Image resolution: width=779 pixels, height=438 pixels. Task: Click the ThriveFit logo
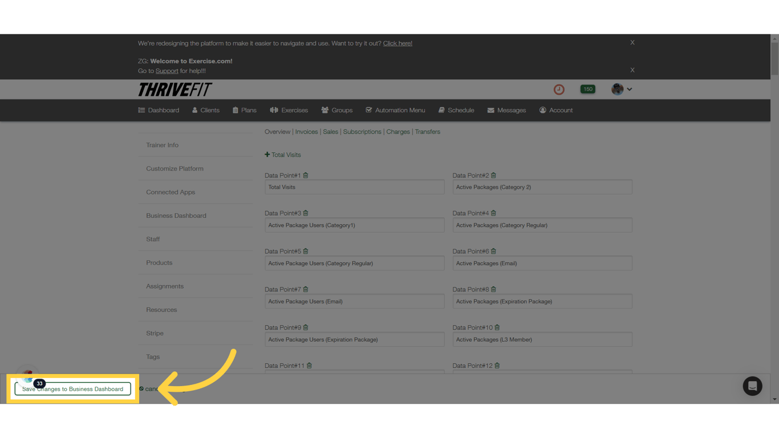click(x=175, y=90)
